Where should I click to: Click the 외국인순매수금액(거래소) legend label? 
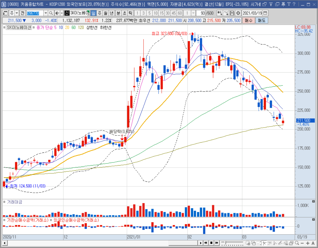tap(76, 220)
